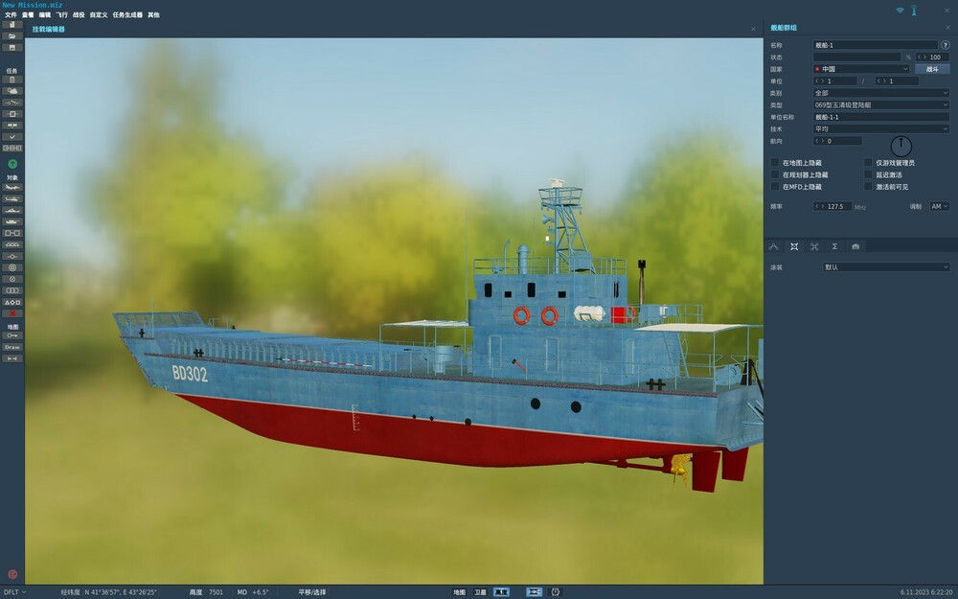Enable 延迟激活 checkbox
958x599 pixels.
pos(868,174)
